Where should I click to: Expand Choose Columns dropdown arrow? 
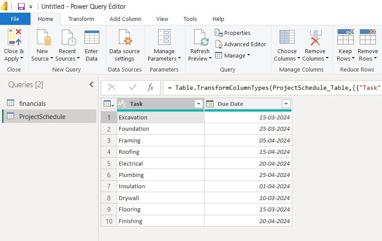[299, 58]
